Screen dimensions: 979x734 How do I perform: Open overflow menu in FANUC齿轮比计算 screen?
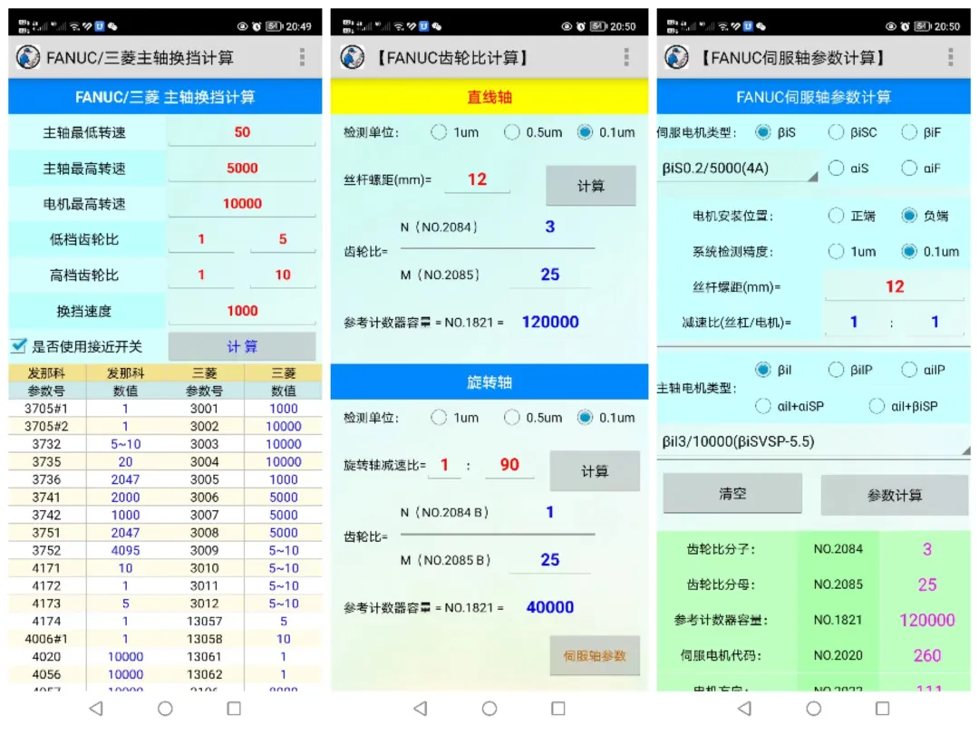626,57
